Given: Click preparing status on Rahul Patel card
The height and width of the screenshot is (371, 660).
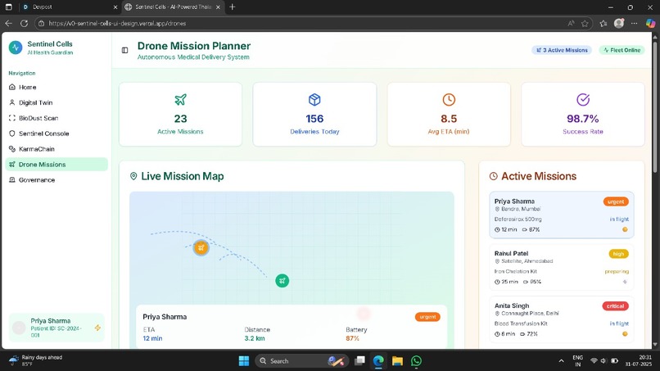Looking at the screenshot, I should click(x=617, y=272).
